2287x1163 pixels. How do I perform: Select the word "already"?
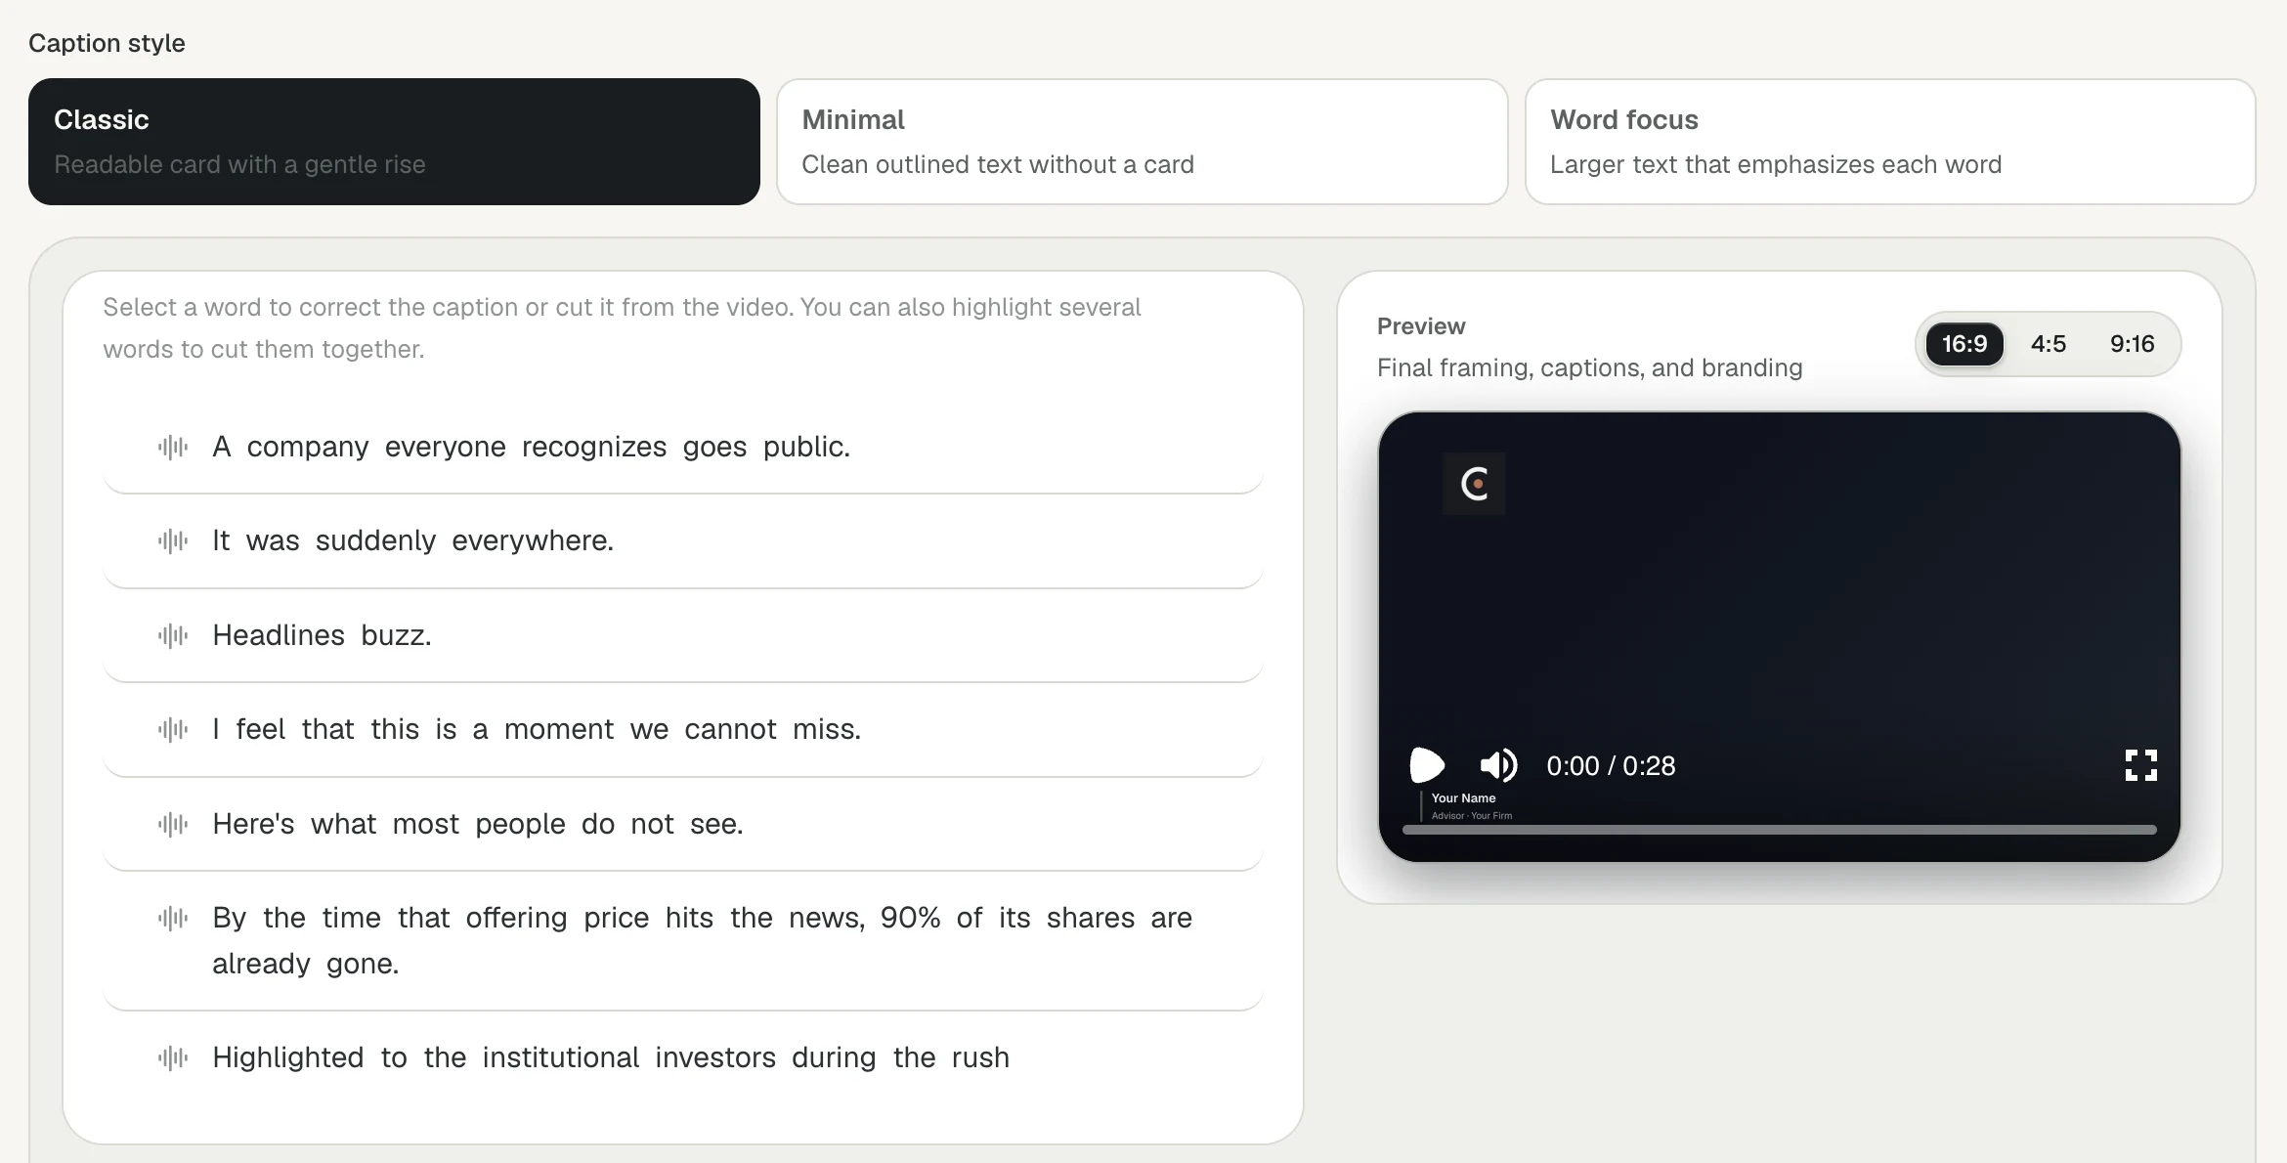point(261,964)
